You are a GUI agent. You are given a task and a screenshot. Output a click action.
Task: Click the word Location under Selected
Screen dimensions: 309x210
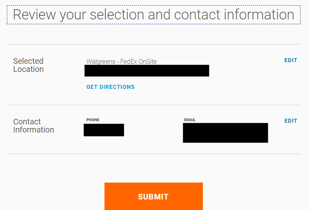28,69
